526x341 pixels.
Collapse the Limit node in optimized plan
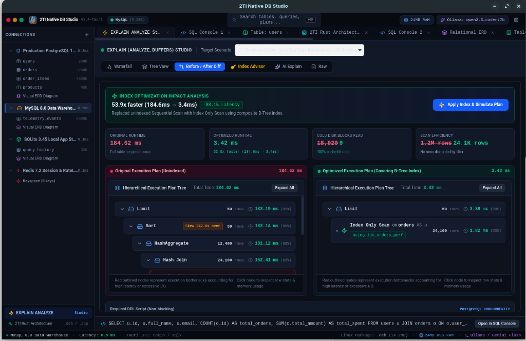pyautogui.click(x=330, y=209)
